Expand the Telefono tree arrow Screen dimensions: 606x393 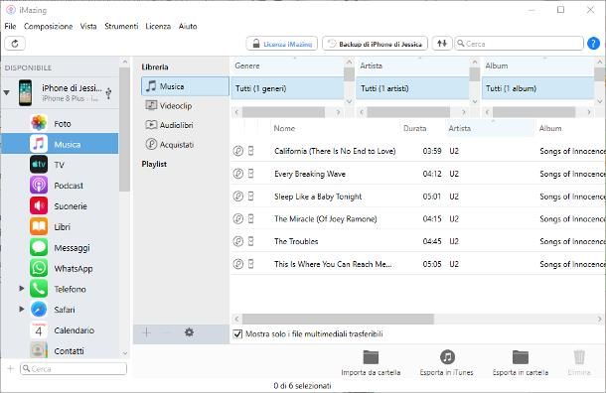pyautogui.click(x=21, y=289)
